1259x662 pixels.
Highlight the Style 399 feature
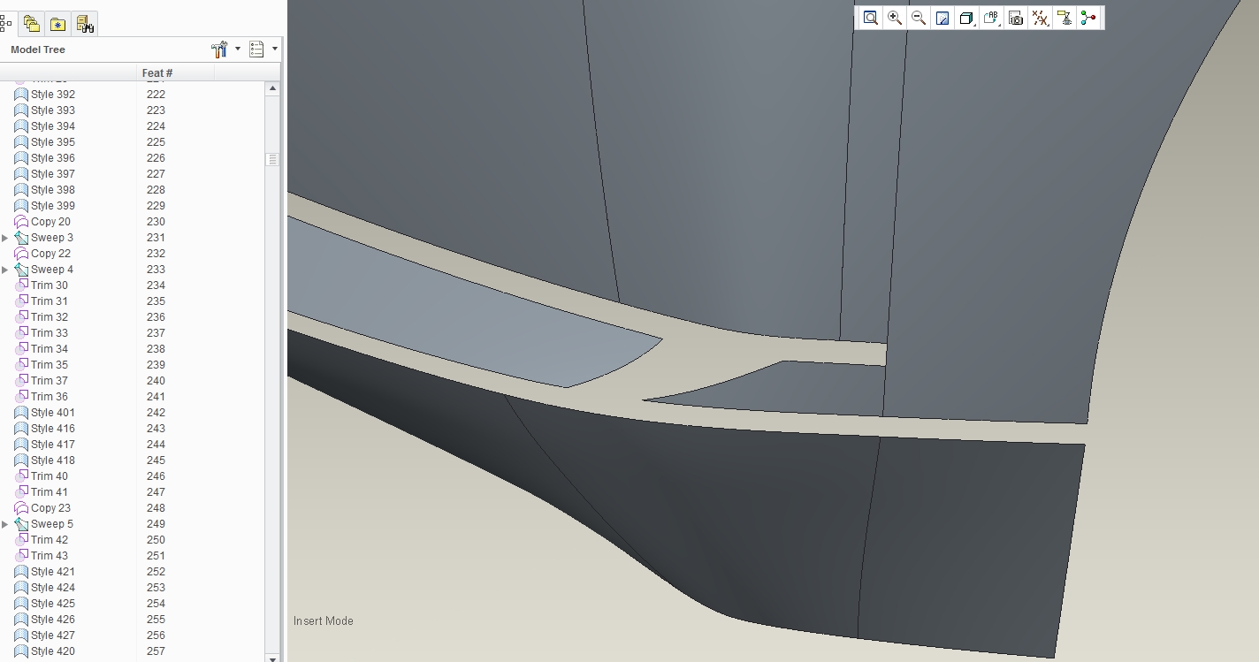[x=53, y=206]
